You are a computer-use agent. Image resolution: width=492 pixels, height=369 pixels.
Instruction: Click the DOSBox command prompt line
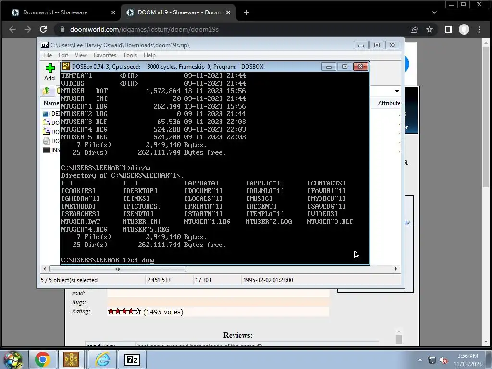[108, 260]
